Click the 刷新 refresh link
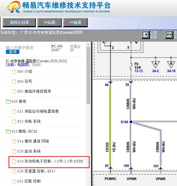 pyautogui.click(x=37, y=65)
